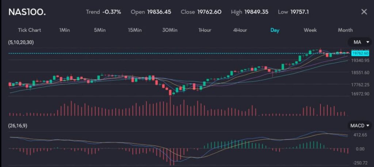This screenshot has height=167, width=374.
Task: Switch to the Week timeframe
Action: [x=310, y=30]
